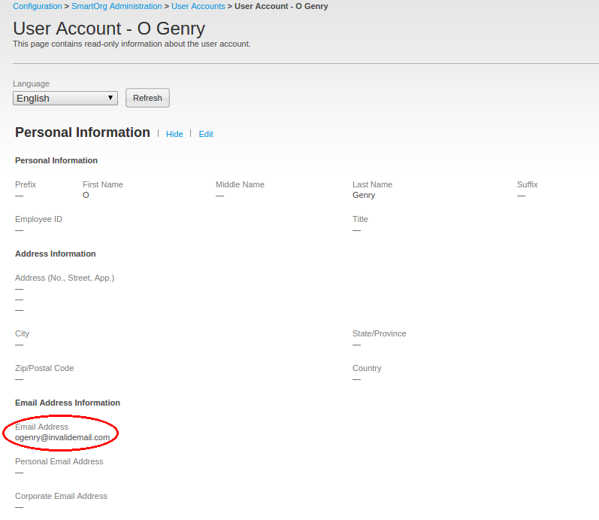
Task: Select the Employee ID label
Action: point(38,219)
